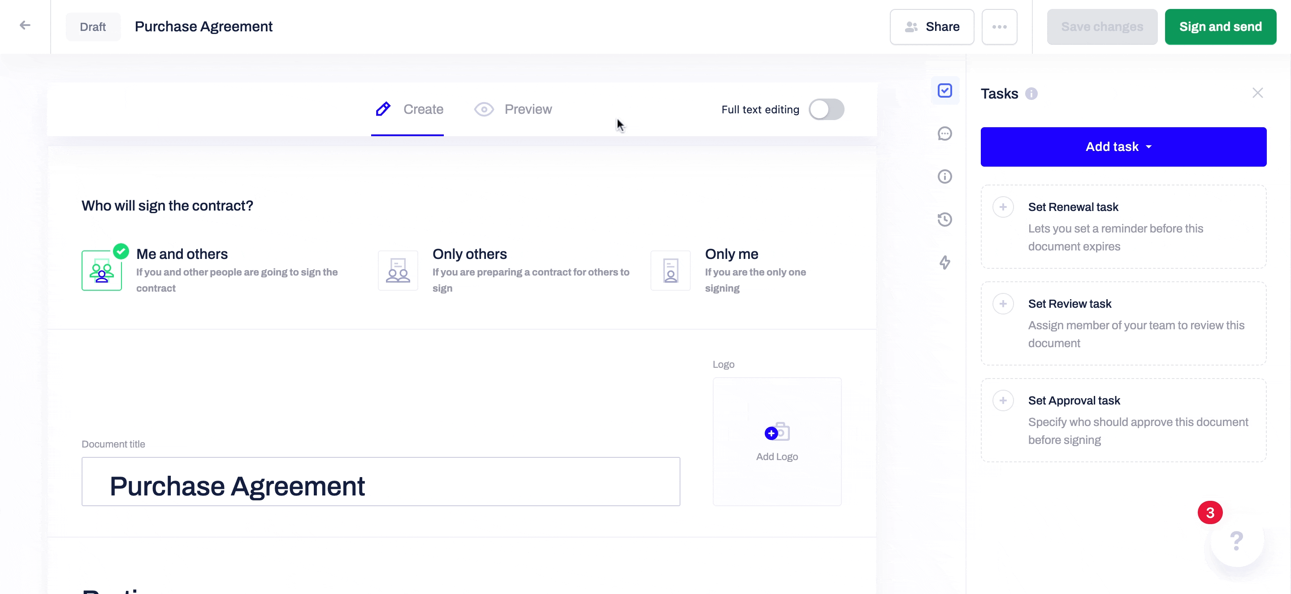Expand Set Approval task option
Image resolution: width=1291 pixels, height=594 pixels.
[1003, 400]
